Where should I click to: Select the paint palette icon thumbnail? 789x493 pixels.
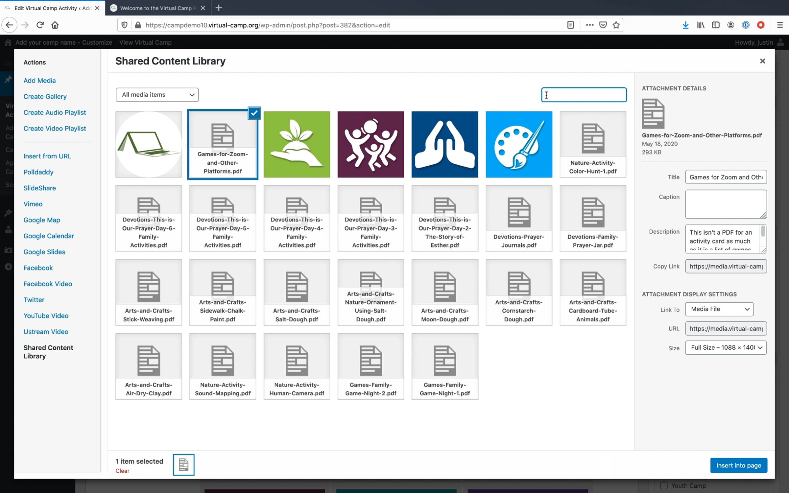coord(519,144)
